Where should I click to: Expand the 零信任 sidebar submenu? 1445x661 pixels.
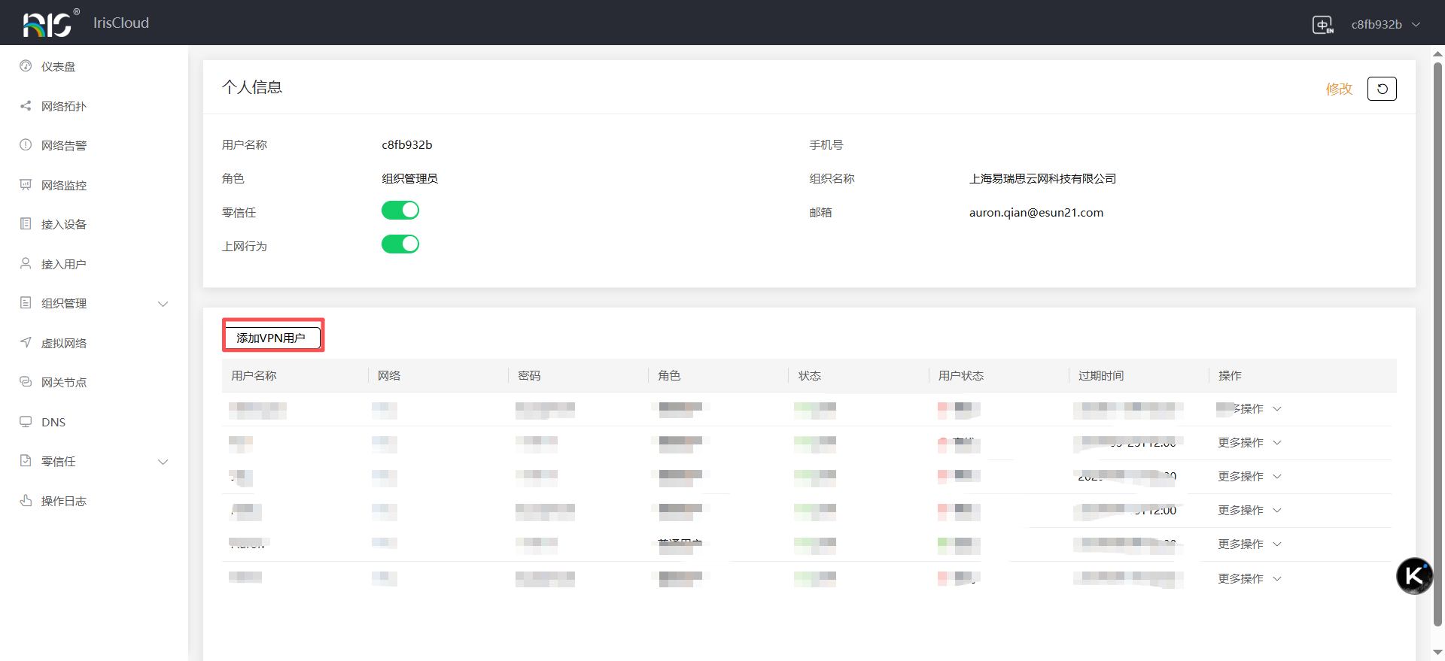pyautogui.click(x=163, y=462)
